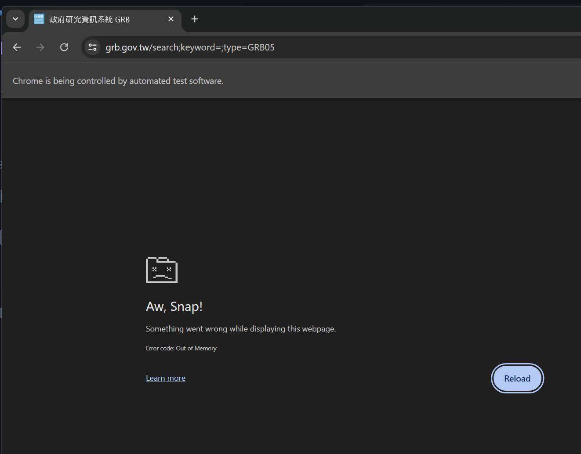Open the Learn more link

[166, 378]
